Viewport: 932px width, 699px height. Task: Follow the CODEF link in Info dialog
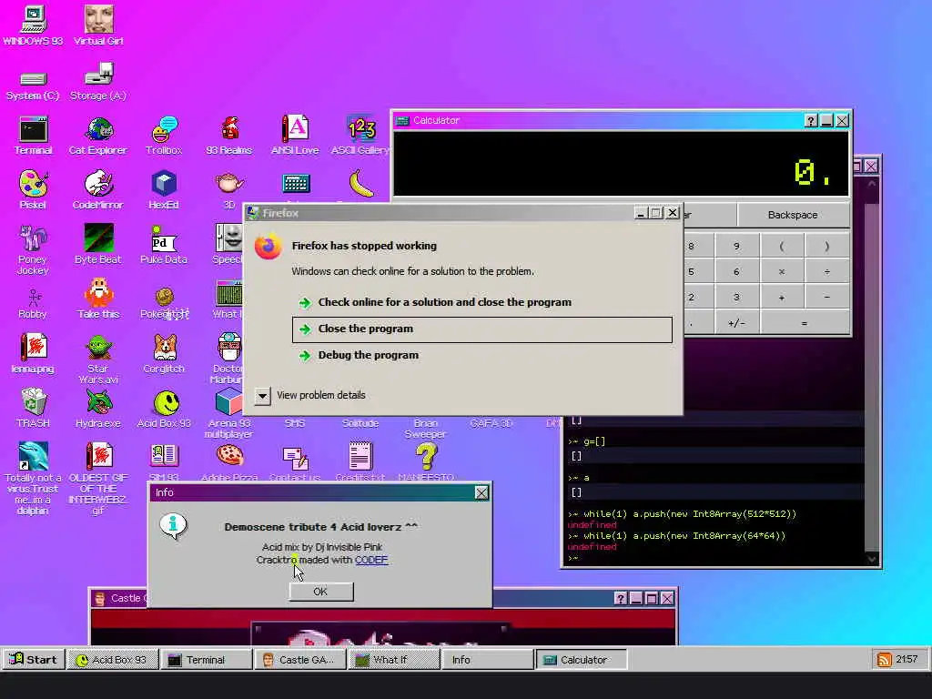(371, 560)
